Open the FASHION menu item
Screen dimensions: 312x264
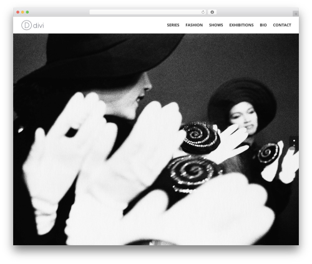(194, 25)
